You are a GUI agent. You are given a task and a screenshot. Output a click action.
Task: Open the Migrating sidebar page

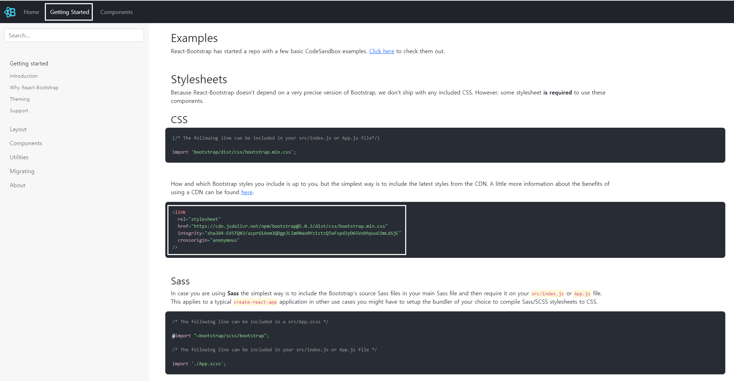(x=22, y=171)
